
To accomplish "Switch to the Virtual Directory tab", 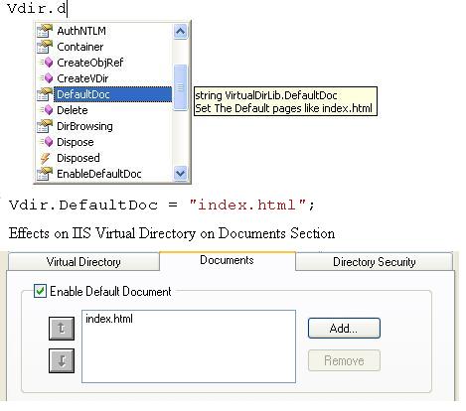I will coord(83,262).
